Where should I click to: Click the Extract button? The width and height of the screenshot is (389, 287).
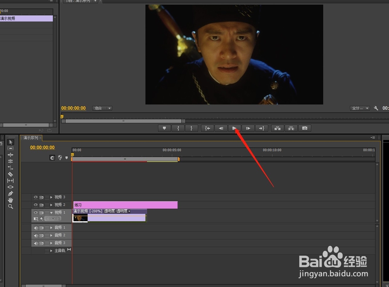coord(291,128)
